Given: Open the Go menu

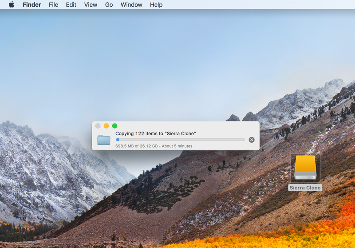Looking at the screenshot, I should 109,5.
